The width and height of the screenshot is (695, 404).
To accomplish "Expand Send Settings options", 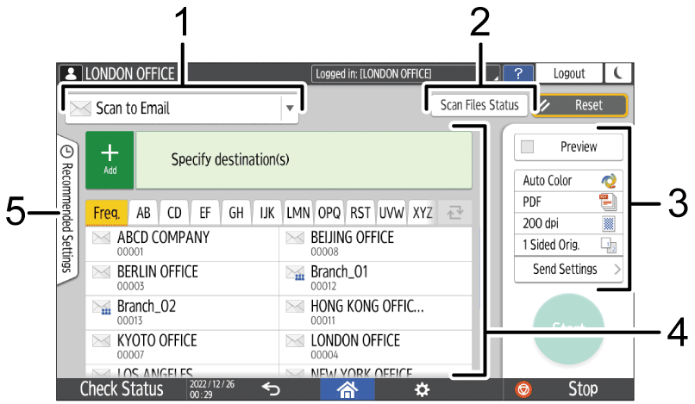I will coord(568,269).
